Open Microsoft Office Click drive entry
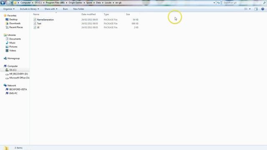This screenshot has height=150, width=267. click(20, 78)
